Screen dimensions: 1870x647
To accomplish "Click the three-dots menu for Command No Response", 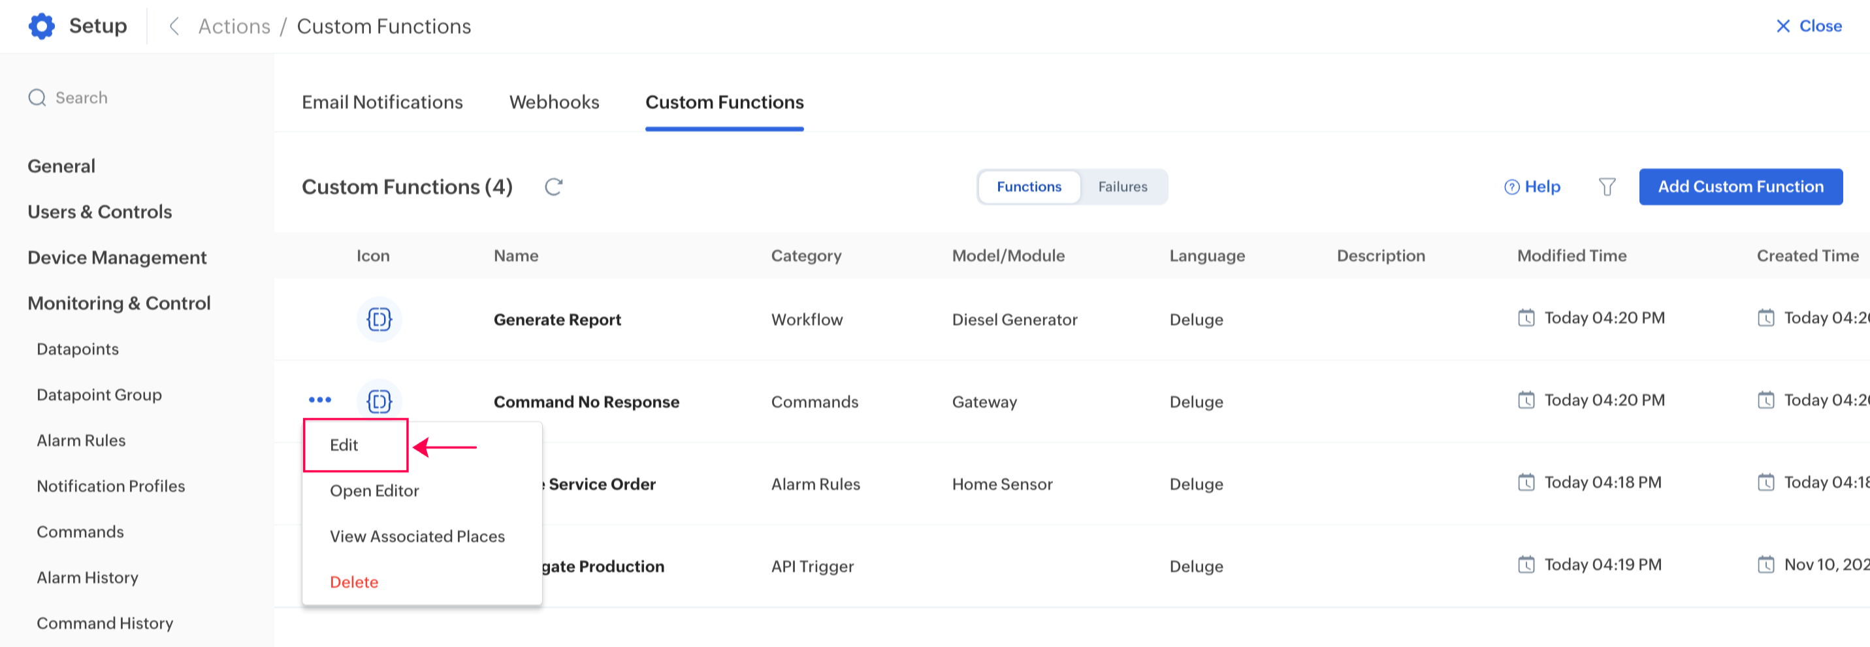I will (320, 400).
